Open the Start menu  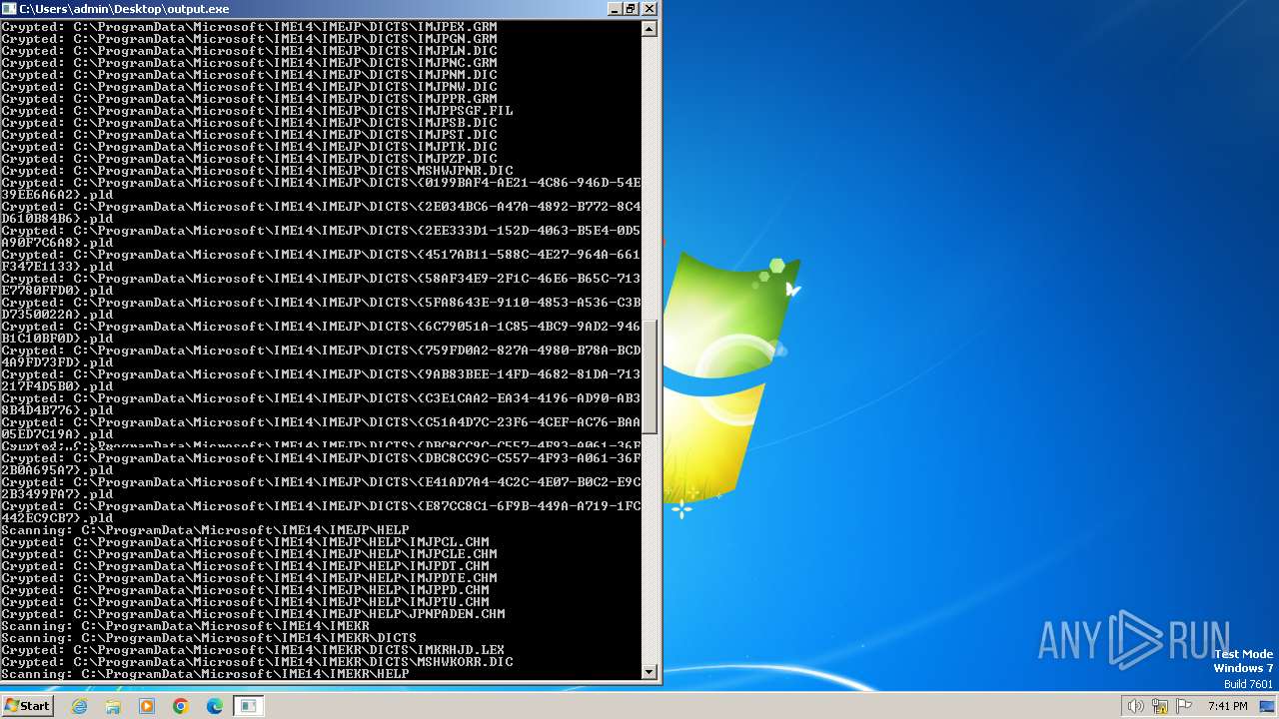point(27,706)
